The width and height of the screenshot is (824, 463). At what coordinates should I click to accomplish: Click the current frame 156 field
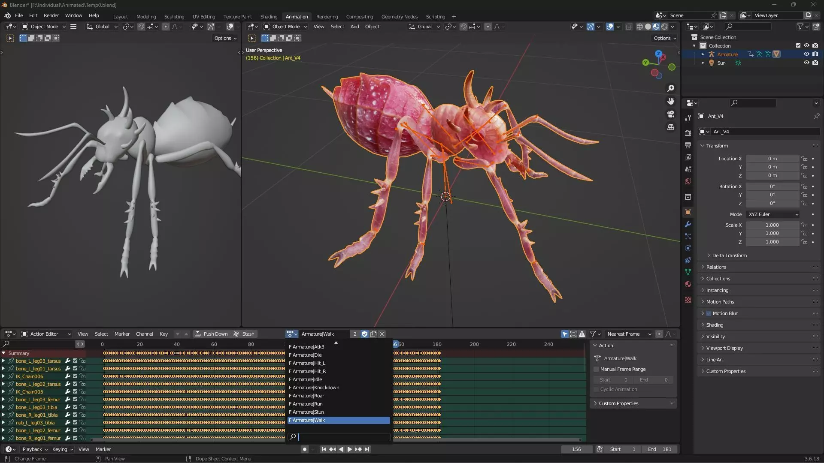(576, 449)
